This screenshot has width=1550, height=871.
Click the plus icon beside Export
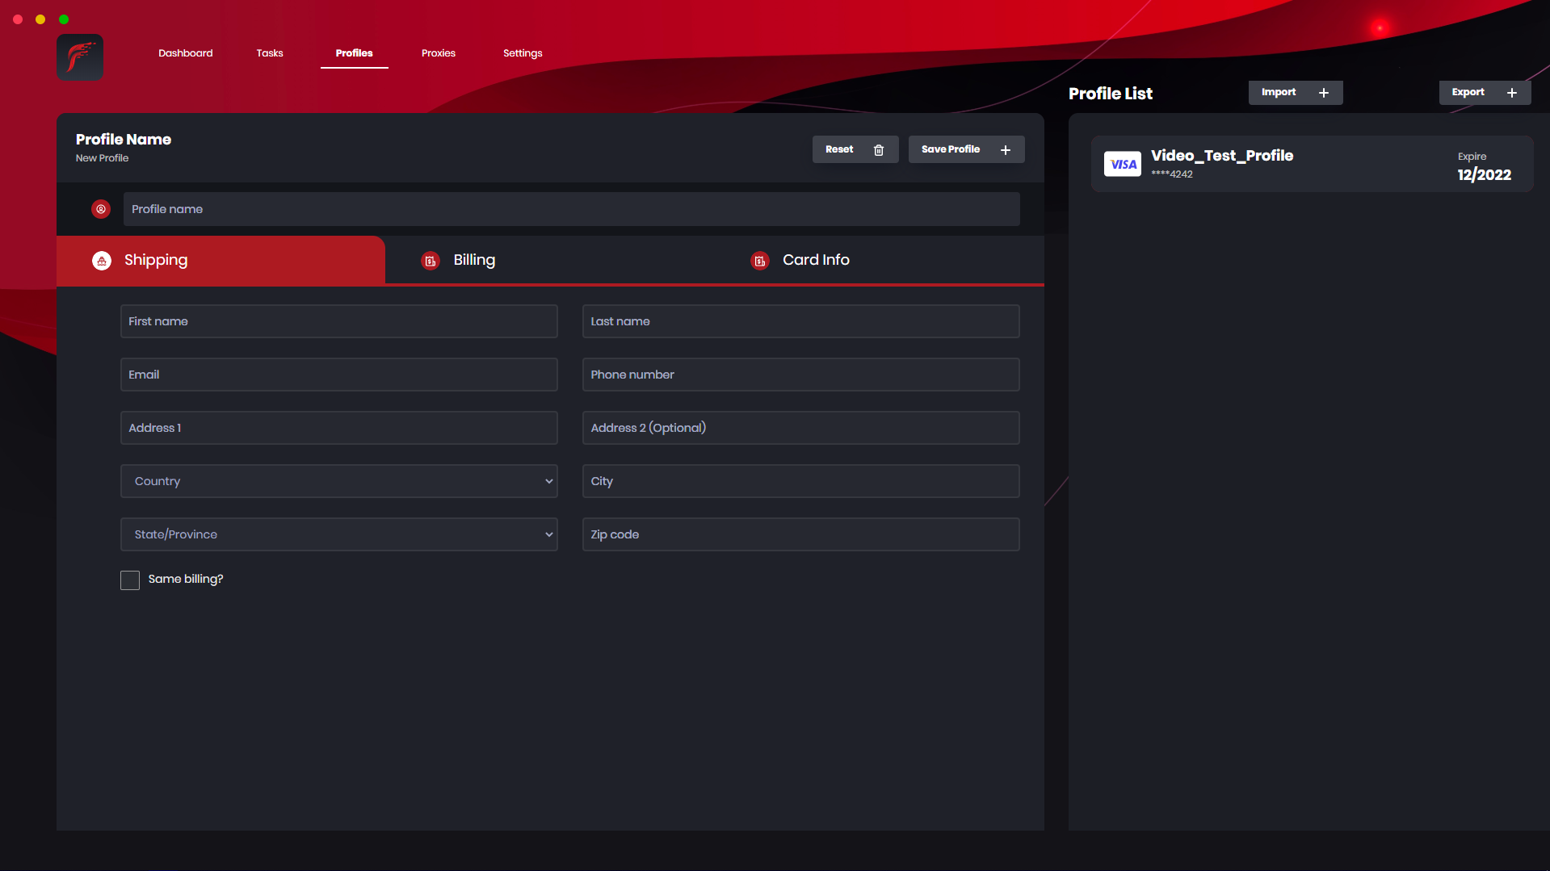1512,93
